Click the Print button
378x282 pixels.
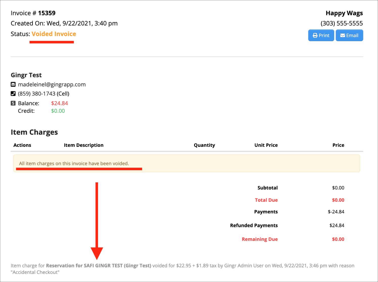pyautogui.click(x=321, y=35)
